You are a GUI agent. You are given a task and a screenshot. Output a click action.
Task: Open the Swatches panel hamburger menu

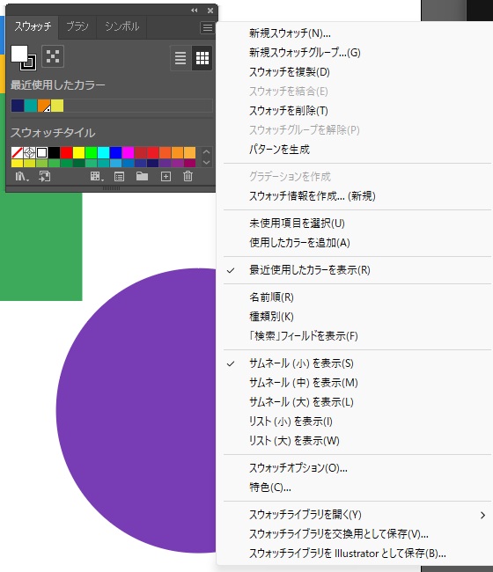(207, 28)
